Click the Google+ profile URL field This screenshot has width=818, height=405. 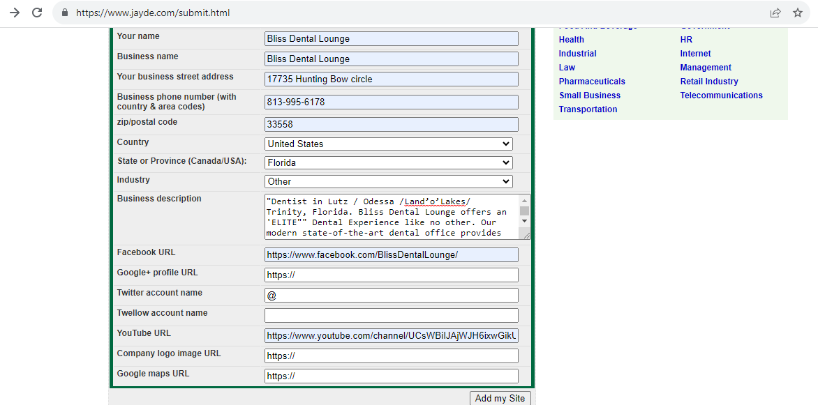pos(392,275)
